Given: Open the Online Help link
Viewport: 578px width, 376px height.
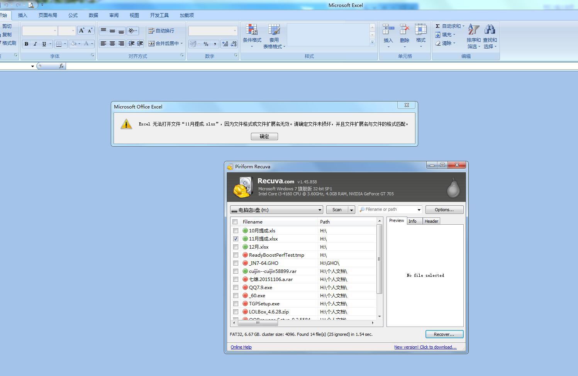Looking at the screenshot, I should [241, 347].
